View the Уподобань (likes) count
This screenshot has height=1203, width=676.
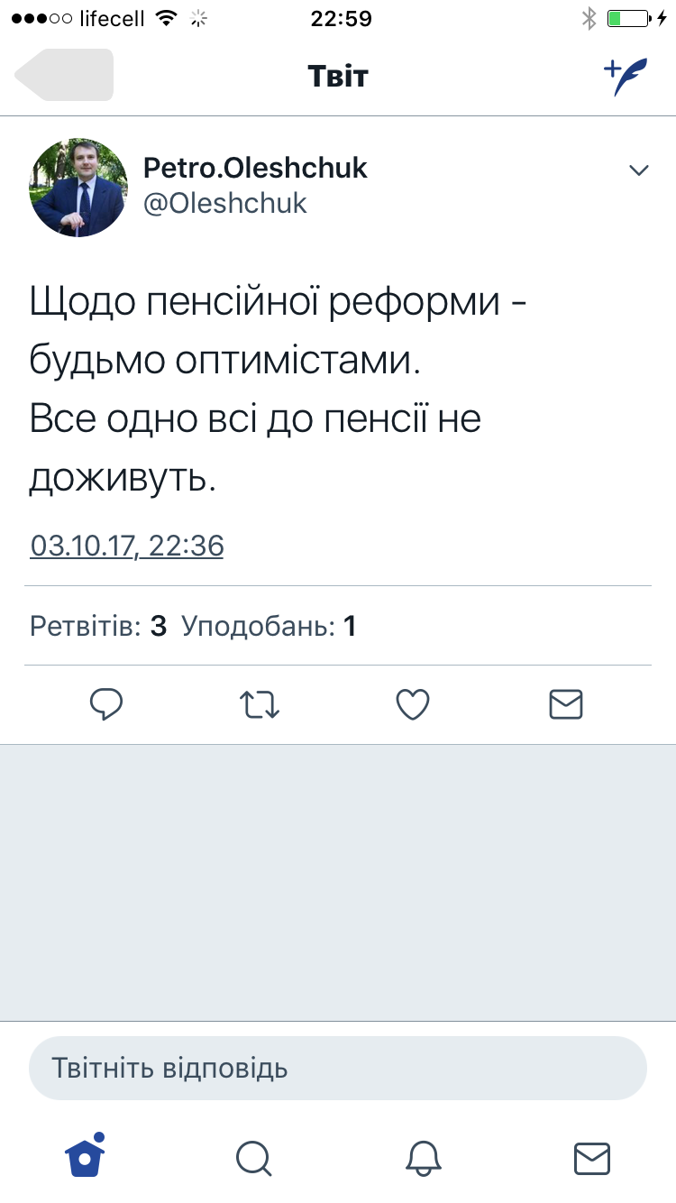click(269, 626)
